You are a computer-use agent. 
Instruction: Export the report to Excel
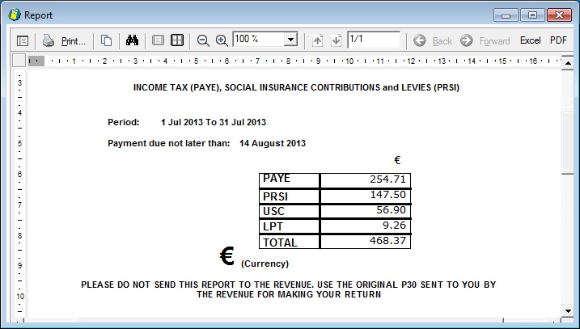(530, 40)
